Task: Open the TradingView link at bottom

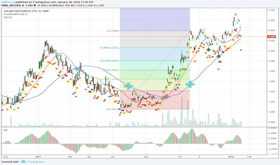Action: pyautogui.click(x=36, y=162)
